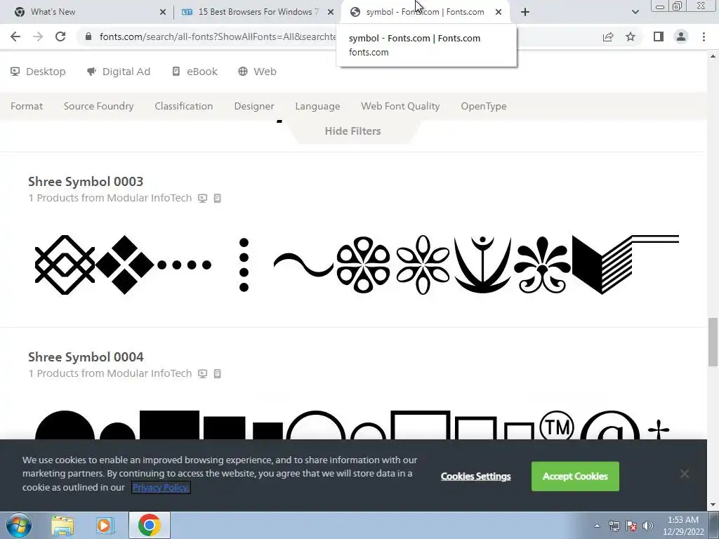Click the Chrome taskbar icon
Viewport: 719px width, 539px height.
tap(149, 525)
